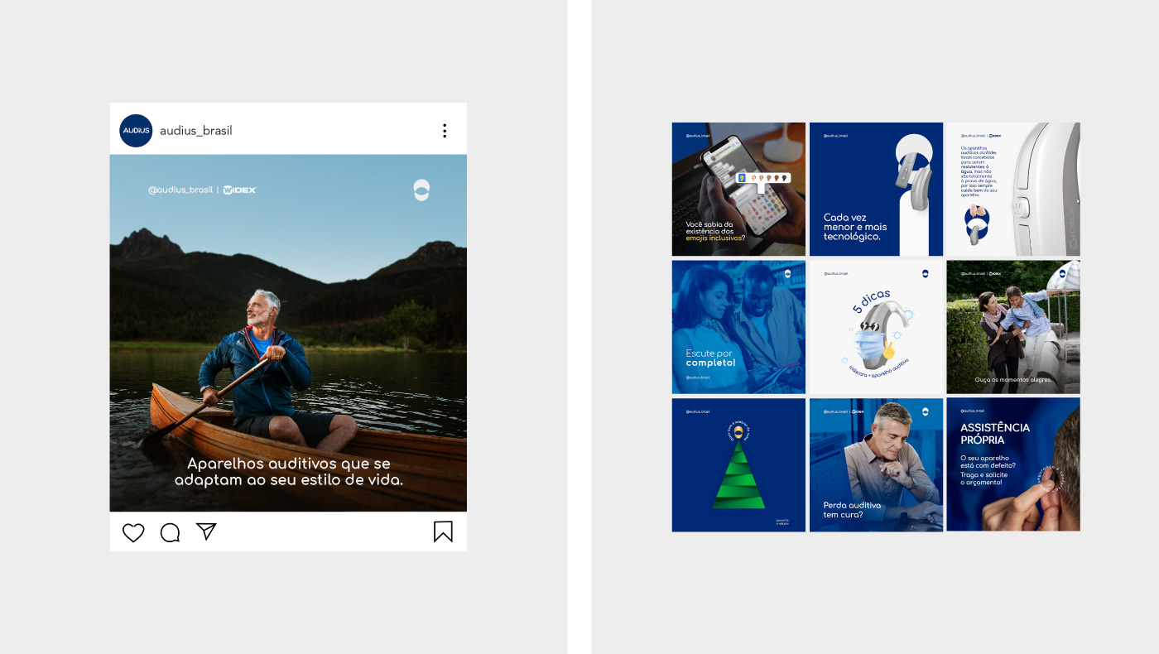Click the Widex logo on the canoe post

(x=240, y=190)
